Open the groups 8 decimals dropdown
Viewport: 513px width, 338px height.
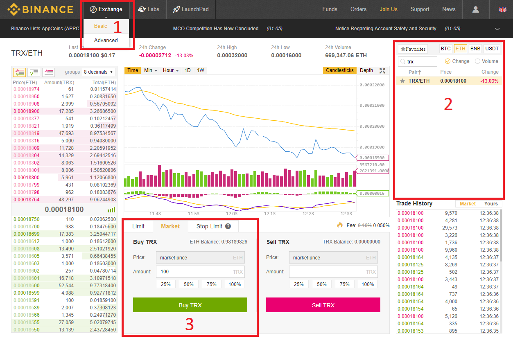(99, 72)
